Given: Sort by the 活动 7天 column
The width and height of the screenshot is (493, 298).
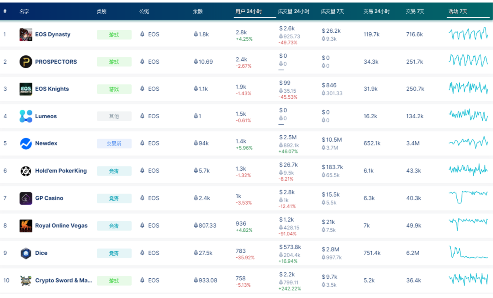Looking at the screenshot, I should 458,12.
